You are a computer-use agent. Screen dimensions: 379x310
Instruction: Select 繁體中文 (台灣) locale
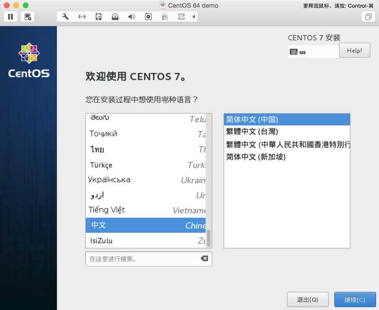coord(287,132)
